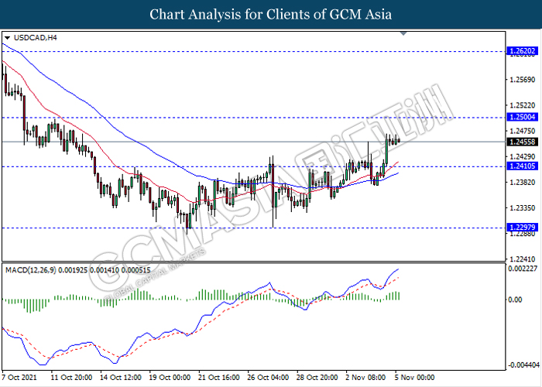
Task: Click the 5 Nov 00:00 time label
Action: (414, 378)
